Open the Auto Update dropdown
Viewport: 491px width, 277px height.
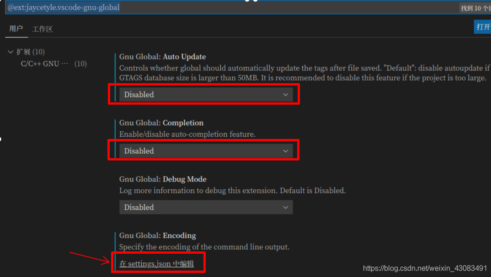coord(206,95)
